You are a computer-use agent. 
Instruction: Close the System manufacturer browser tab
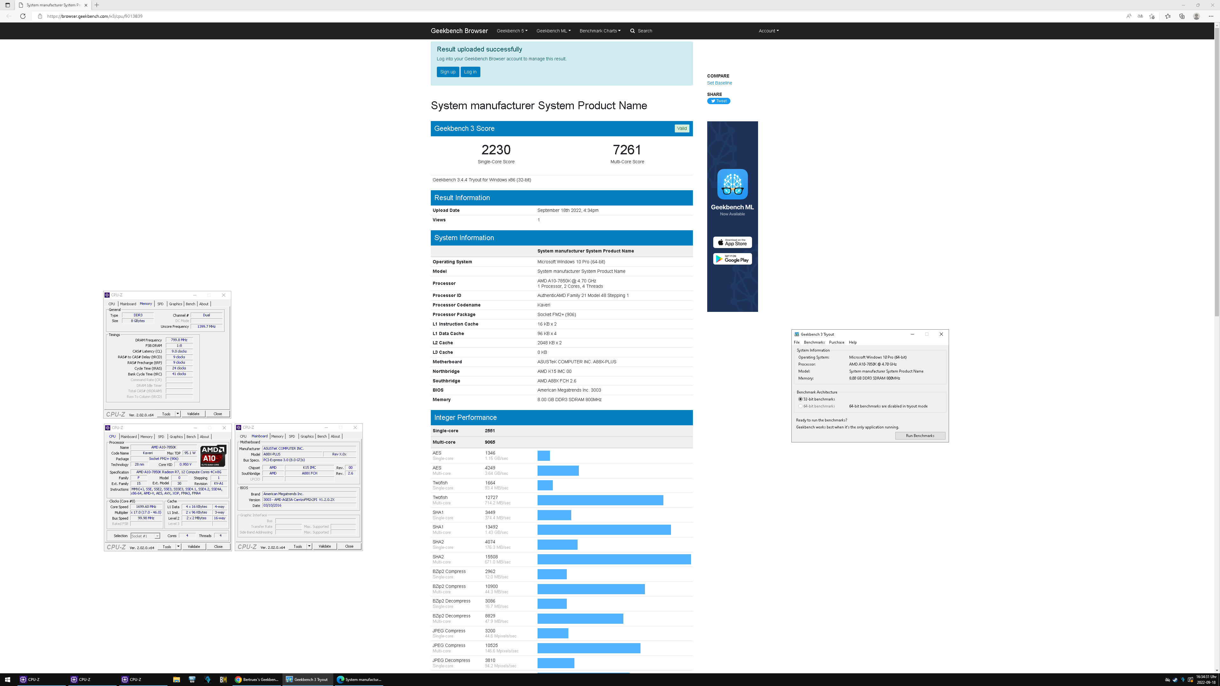tap(86, 5)
